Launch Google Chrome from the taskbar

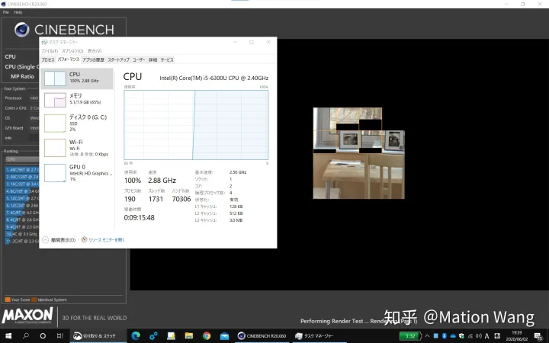click(x=207, y=336)
